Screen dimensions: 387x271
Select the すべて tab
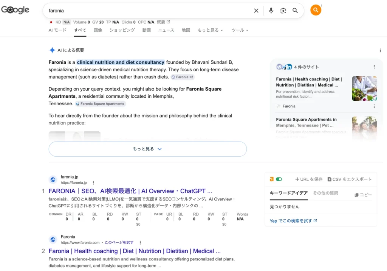(80, 30)
